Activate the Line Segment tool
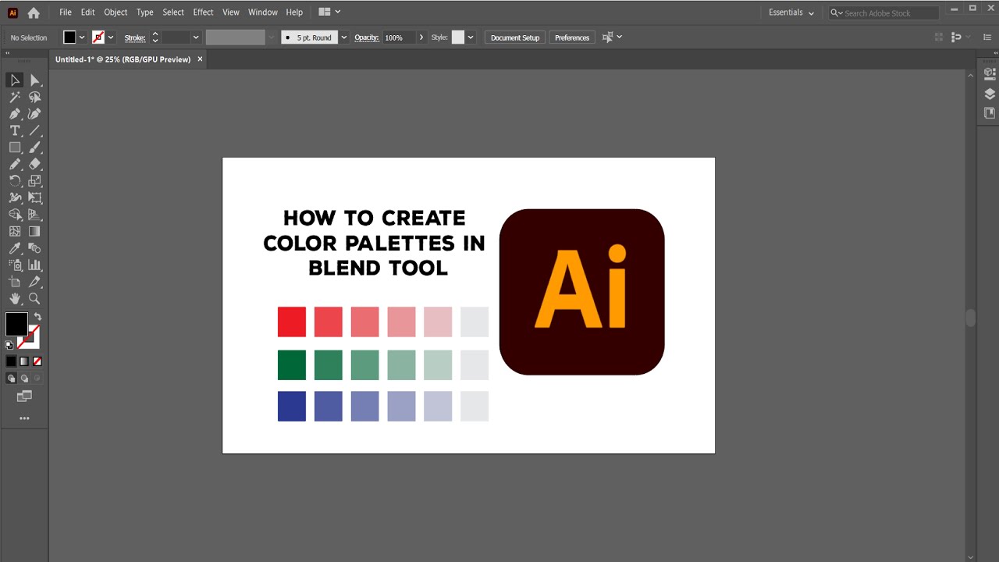999x562 pixels. click(34, 130)
